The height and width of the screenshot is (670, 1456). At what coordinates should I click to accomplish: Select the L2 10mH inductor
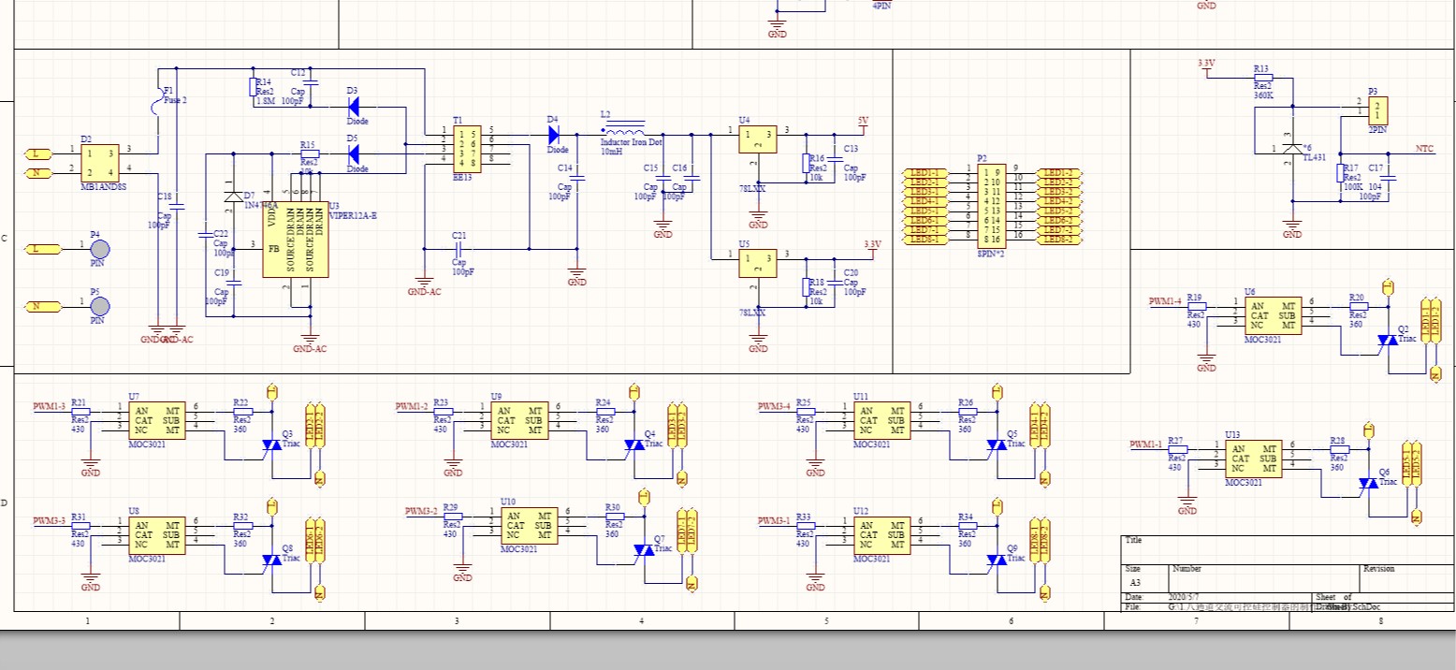point(623,129)
